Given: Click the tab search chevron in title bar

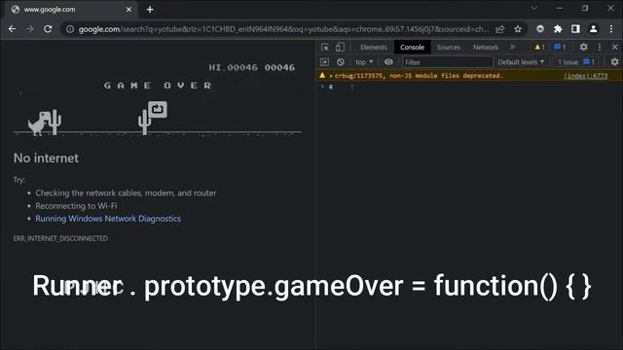Looking at the screenshot, I should coord(533,9).
